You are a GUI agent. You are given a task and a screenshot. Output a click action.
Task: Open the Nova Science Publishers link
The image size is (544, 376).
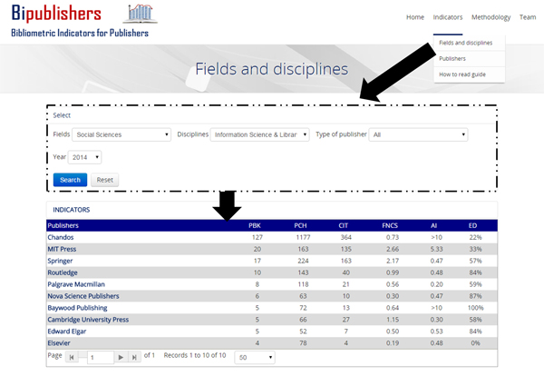pyautogui.click(x=83, y=296)
